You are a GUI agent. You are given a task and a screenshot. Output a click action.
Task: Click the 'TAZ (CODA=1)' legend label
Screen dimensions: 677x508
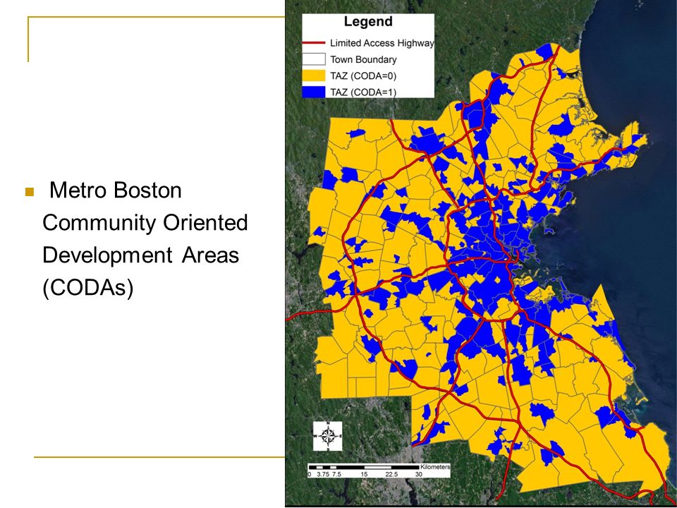[363, 92]
